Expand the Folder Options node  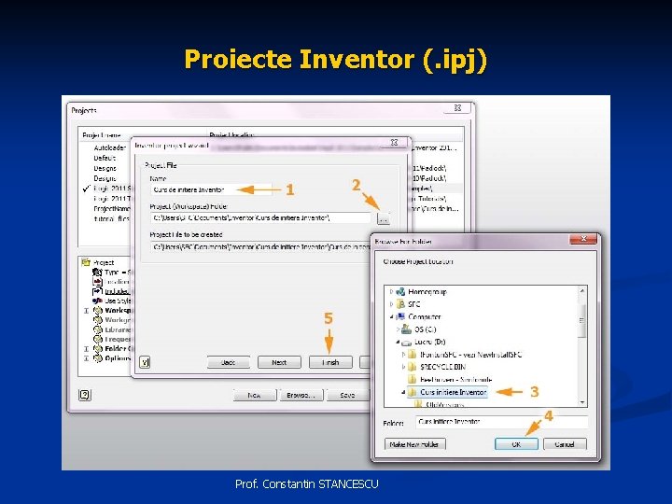pyautogui.click(x=86, y=349)
